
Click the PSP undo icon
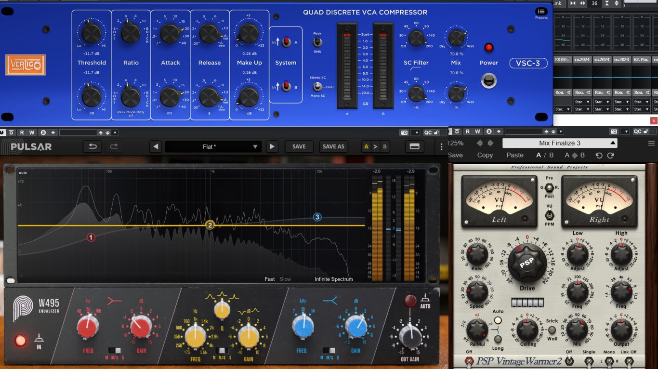click(599, 155)
